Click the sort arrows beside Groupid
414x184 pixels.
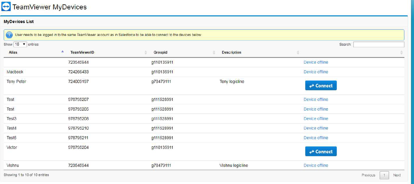[214, 53]
